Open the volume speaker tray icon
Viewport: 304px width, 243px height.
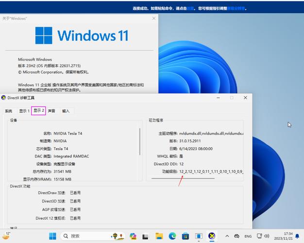point(267,236)
